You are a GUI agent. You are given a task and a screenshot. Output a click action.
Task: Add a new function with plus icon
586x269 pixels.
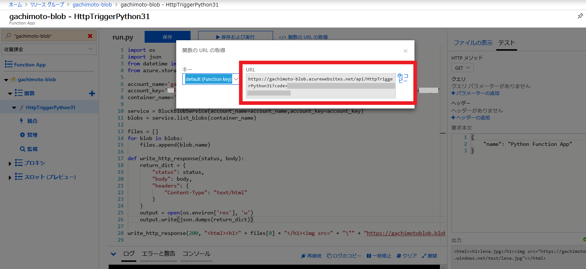point(92,93)
